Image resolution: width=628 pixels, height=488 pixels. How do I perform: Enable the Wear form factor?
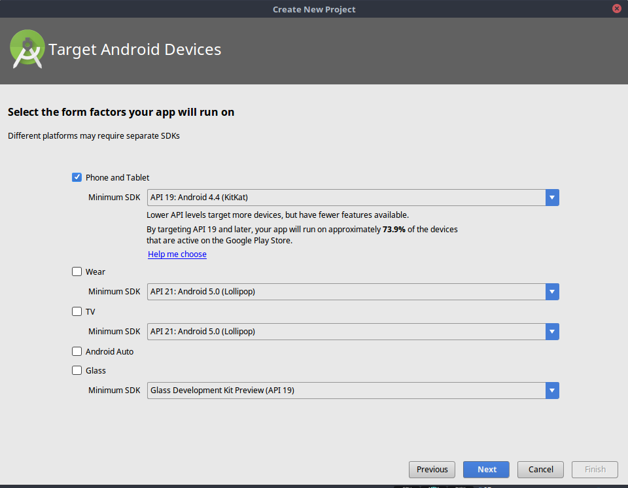(77, 271)
